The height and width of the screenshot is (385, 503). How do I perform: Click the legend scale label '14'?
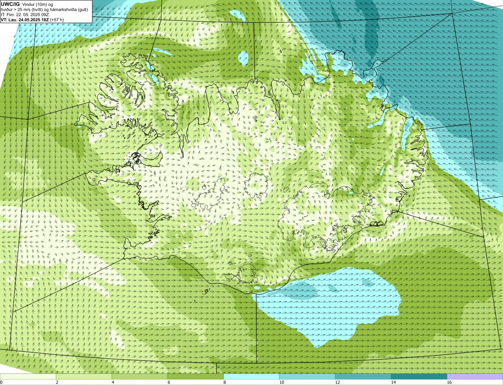click(393, 382)
